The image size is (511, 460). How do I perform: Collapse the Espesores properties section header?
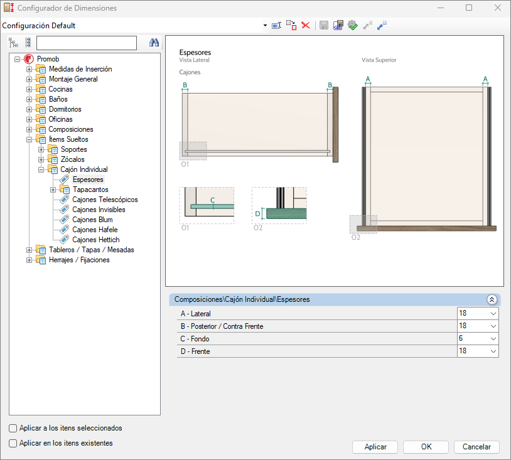[492, 300]
